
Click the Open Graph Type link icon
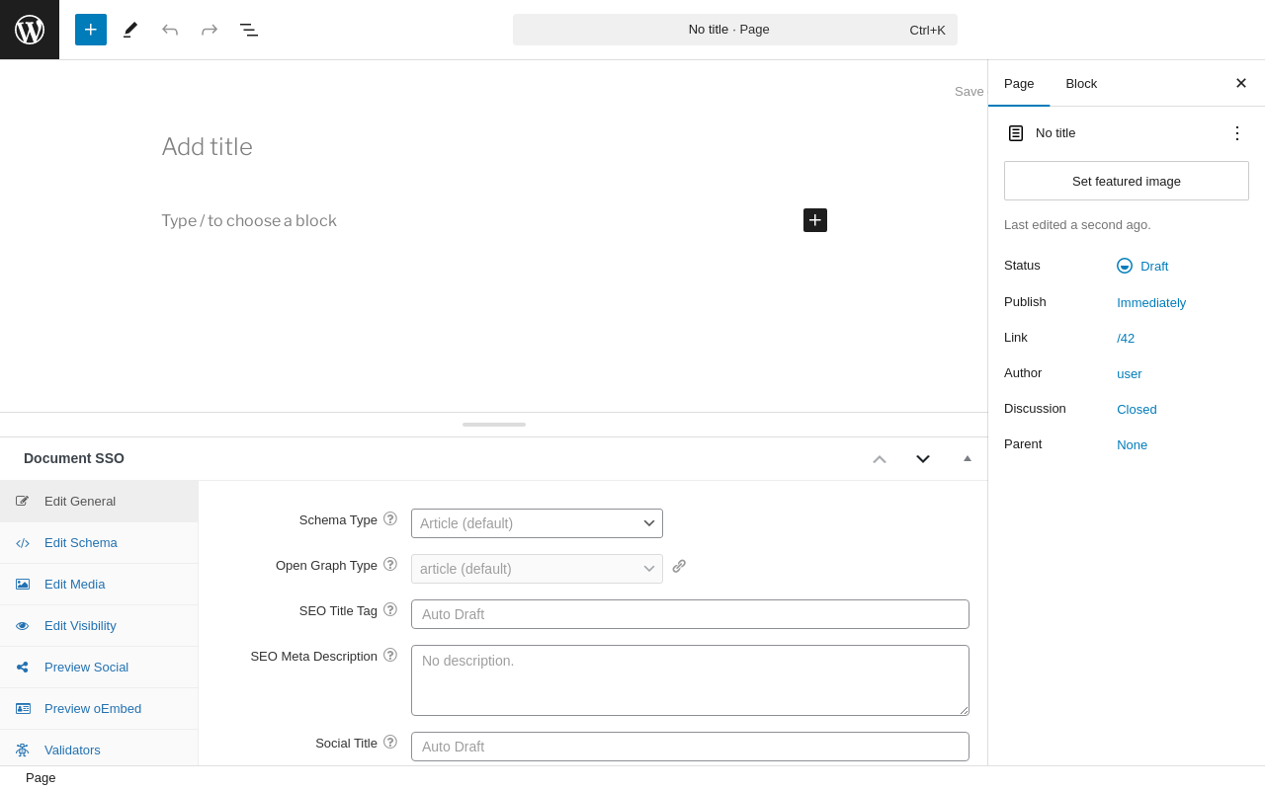[x=679, y=567]
